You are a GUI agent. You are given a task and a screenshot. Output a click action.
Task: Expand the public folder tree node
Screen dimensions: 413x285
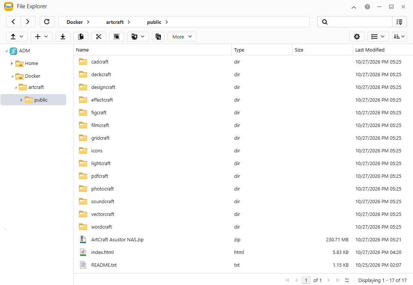[21, 100]
